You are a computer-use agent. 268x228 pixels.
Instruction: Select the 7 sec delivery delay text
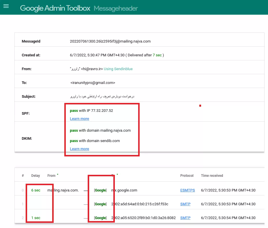(157, 55)
